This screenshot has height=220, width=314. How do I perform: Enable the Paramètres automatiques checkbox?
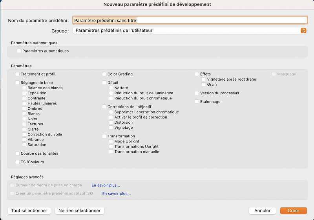pos(19,51)
